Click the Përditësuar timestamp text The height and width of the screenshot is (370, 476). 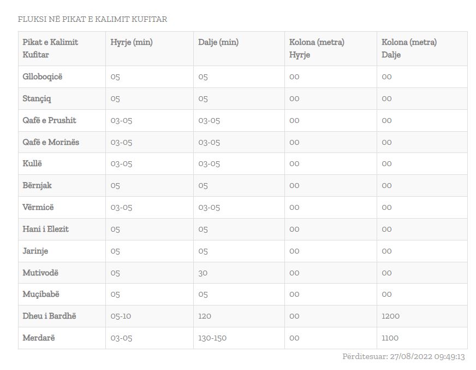(403, 356)
